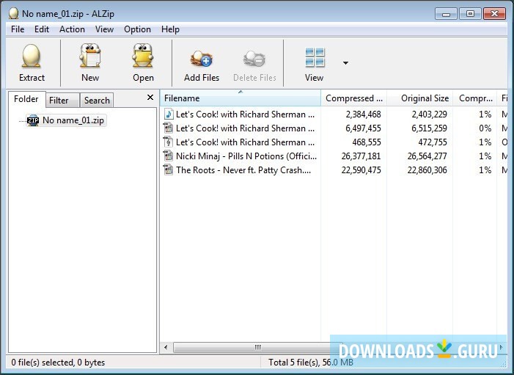Viewport: 514px width, 375px height.
Task: Click the original size value 22,860,306
Action: pos(427,170)
